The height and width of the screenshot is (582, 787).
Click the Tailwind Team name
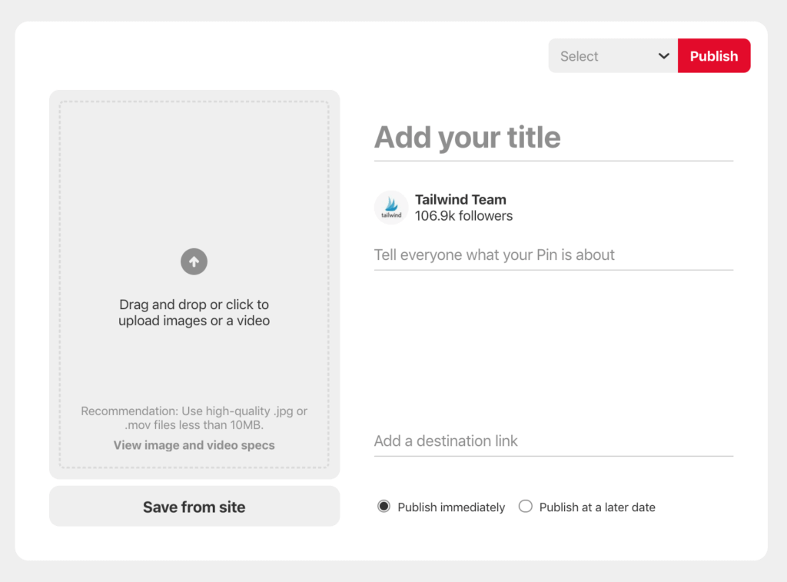[x=460, y=199]
